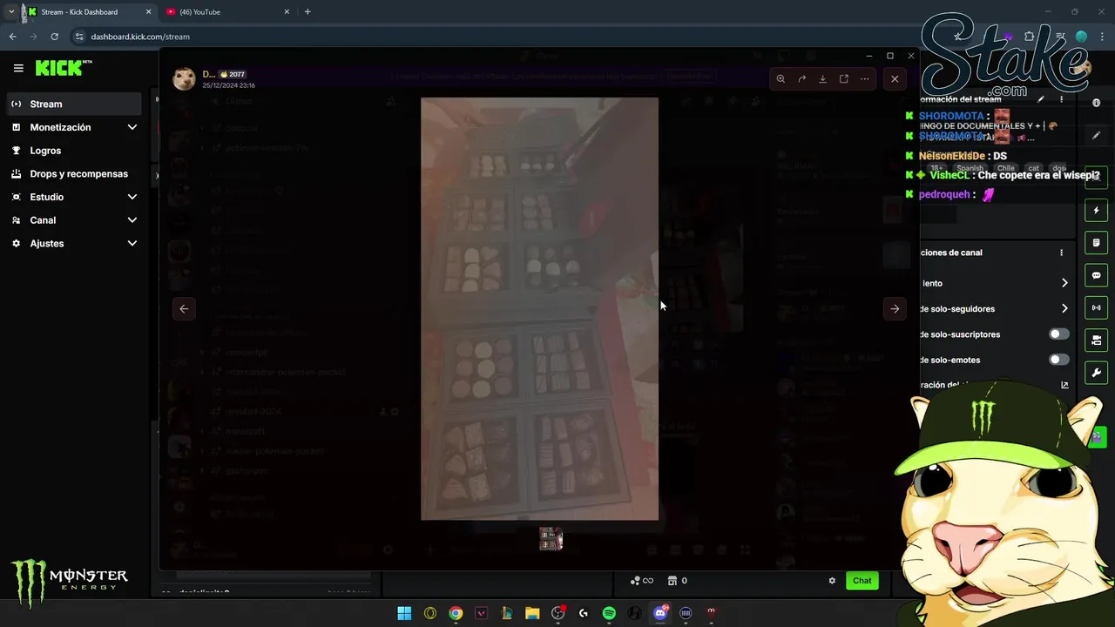Reload the Kick dashboard page
The image size is (1115, 627).
click(54, 37)
